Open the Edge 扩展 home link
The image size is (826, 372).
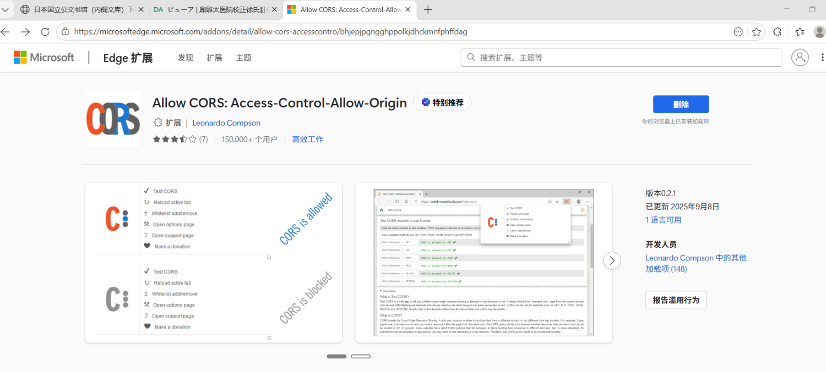tap(128, 58)
